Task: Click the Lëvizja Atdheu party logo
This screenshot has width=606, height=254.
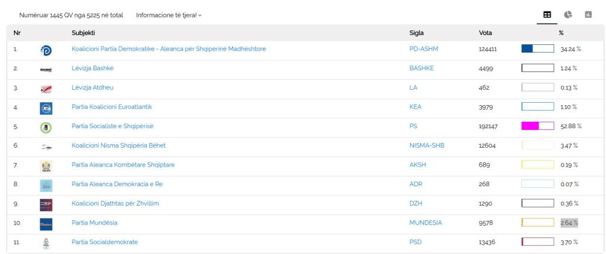Action: click(x=46, y=89)
